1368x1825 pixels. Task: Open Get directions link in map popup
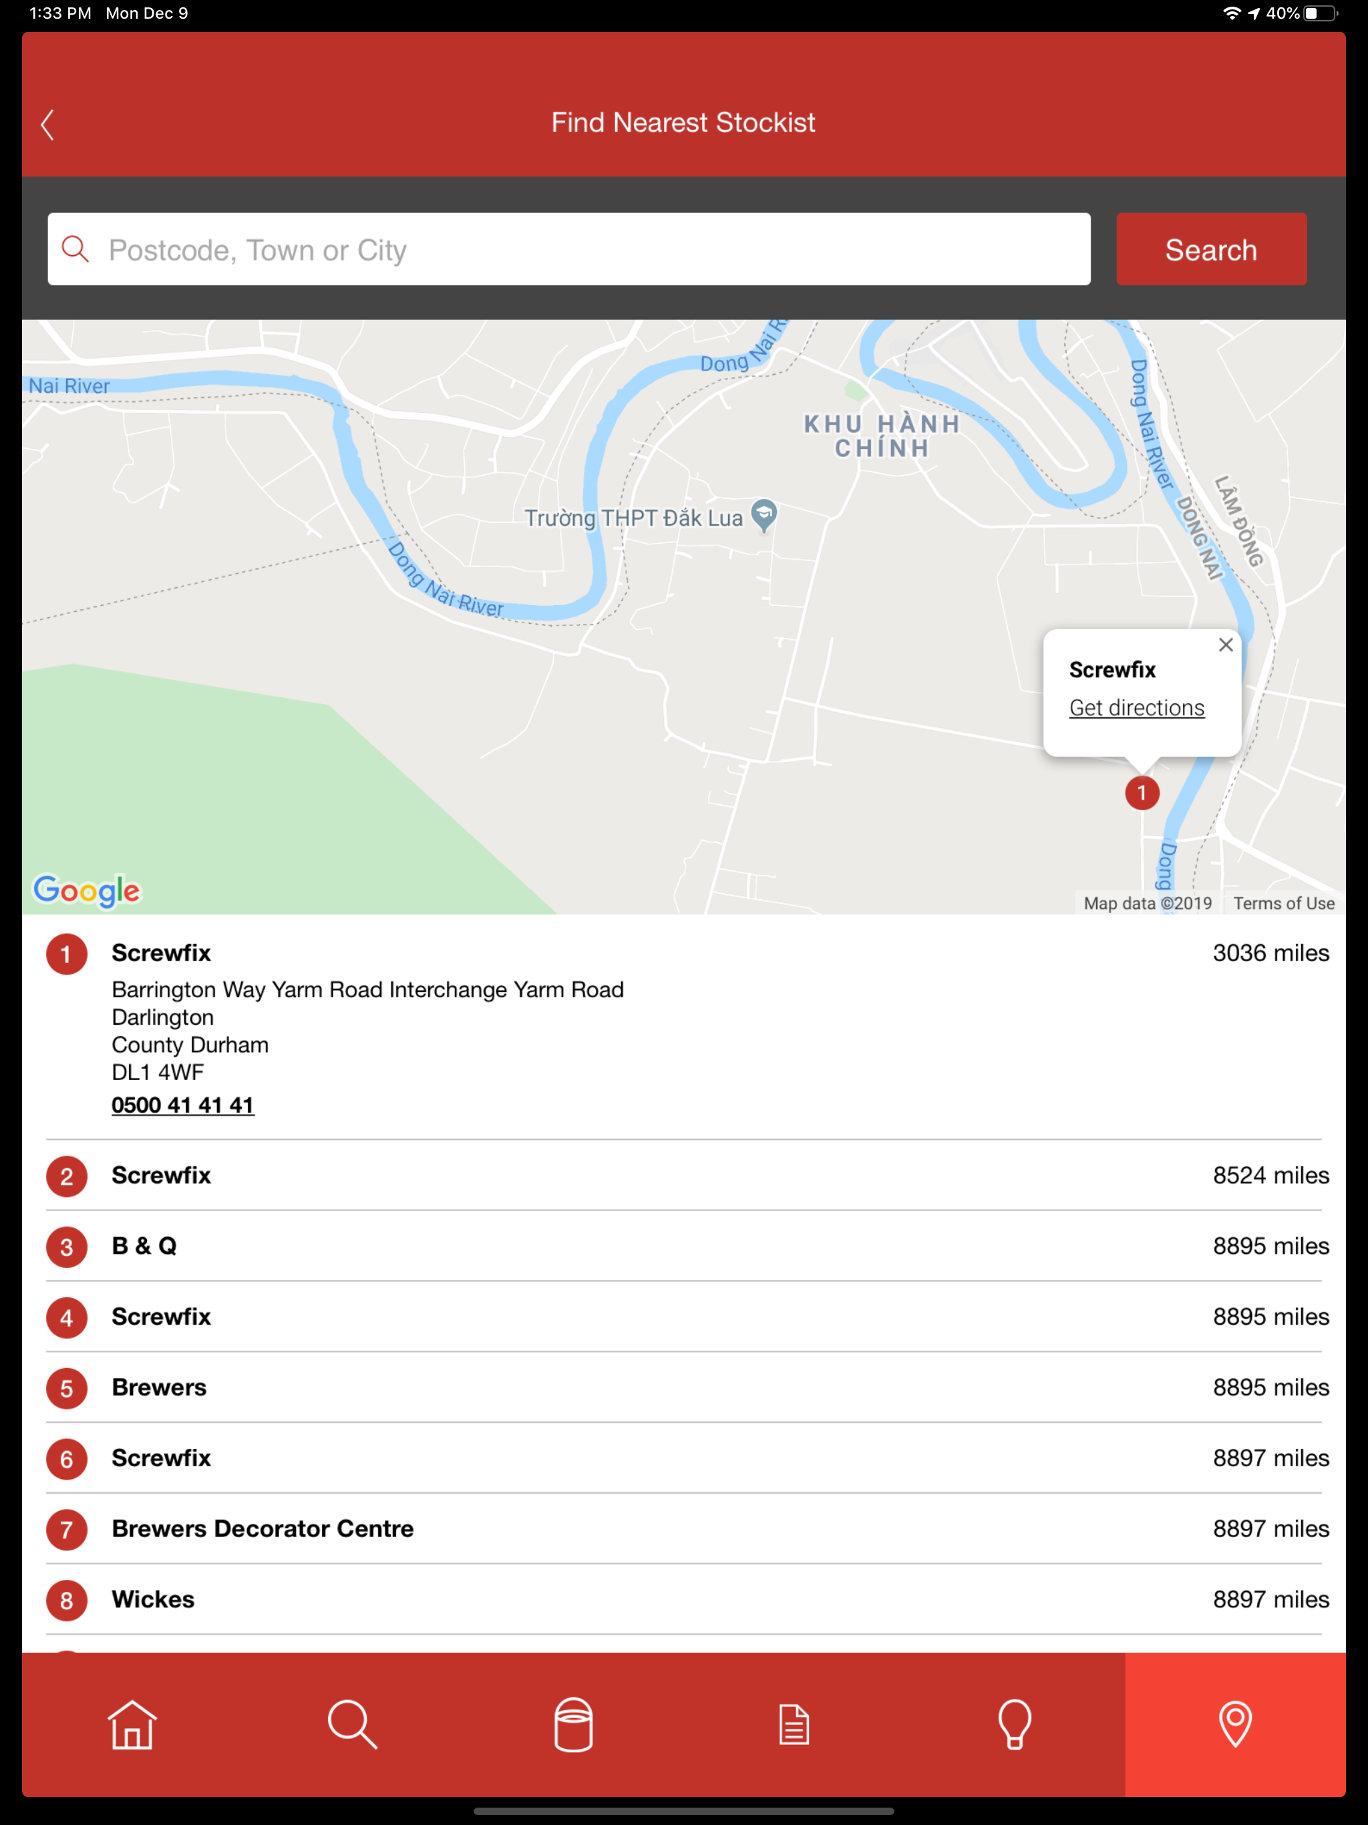(x=1136, y=708)
